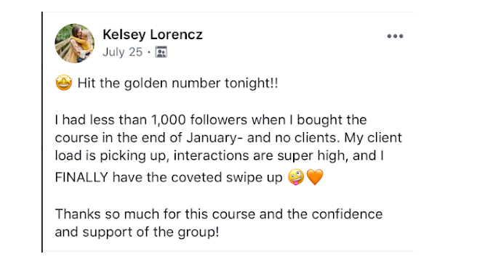This screenshot has width=477, height=270.
Task: Click the zany tongue-out face emoji
Action: [x=296, y=177]
